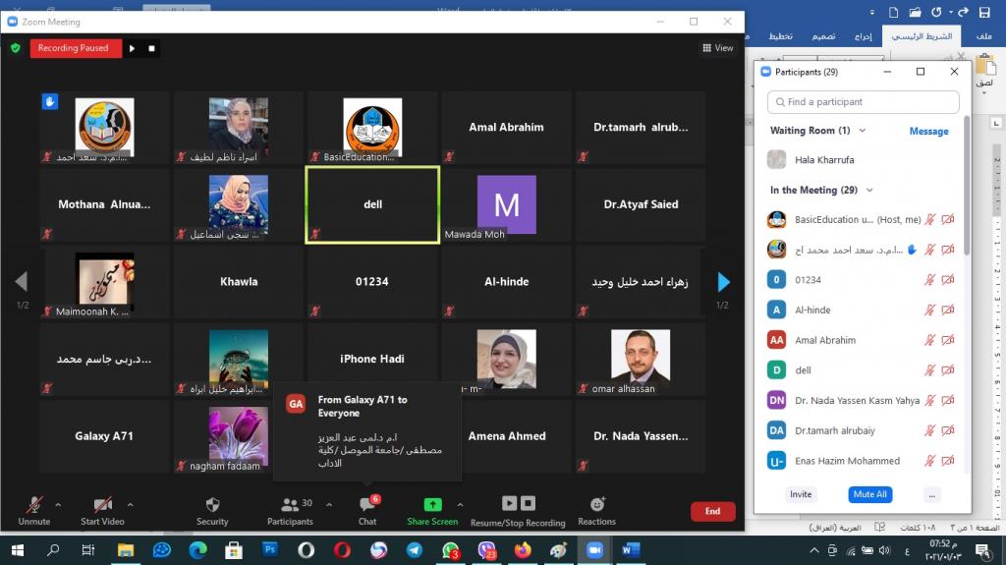Resume the paused recording
Viewport: 1006px width, 565px height.
(133, 47)
